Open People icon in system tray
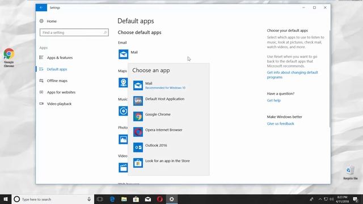 click(x=311, y=199)
